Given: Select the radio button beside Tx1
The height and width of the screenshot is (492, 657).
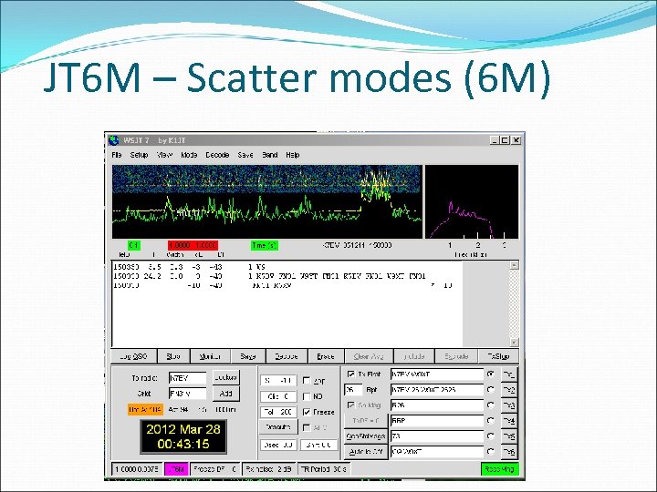Looking at the screenshot, I should [491, 374].
